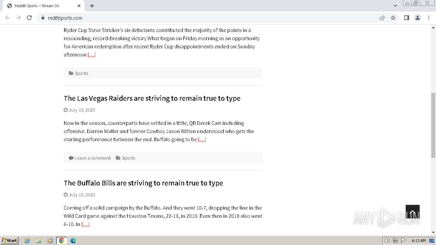Viewport: 436px width, 245px height.
Task: Open read-more link after Ryder Cup excerpt
Action: tap(92, 55)
